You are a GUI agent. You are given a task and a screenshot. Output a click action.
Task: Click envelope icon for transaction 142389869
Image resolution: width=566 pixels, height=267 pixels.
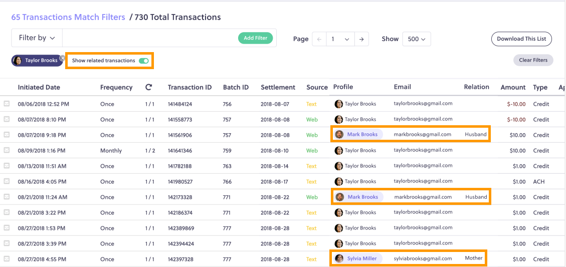(x=7, y=227)
